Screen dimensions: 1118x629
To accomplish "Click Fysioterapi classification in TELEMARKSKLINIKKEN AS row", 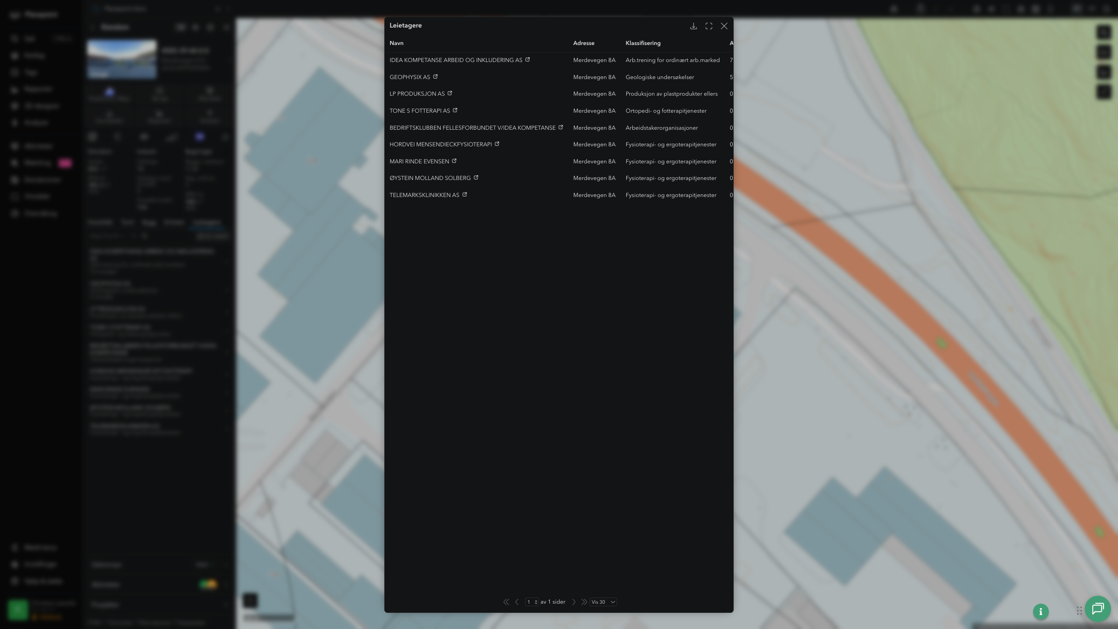I will coord(671,195).
